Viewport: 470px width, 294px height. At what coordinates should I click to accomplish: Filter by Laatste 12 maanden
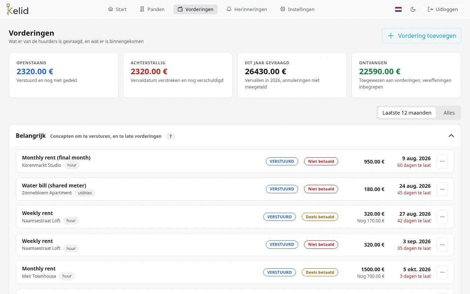click(x=407, y=113)
